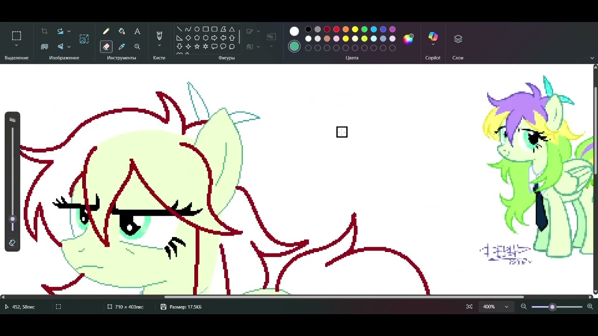This screenshot has height=336, width=598.
Task: Expand the Brushes dropdown chevron
Action: coord(159,46)
